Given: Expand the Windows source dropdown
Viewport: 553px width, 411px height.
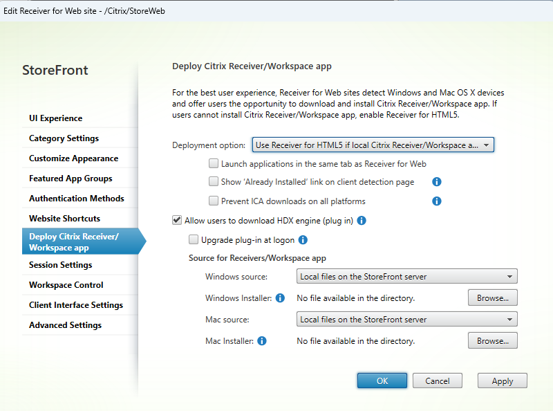Looking at the screenshot, I should point(406,277).
